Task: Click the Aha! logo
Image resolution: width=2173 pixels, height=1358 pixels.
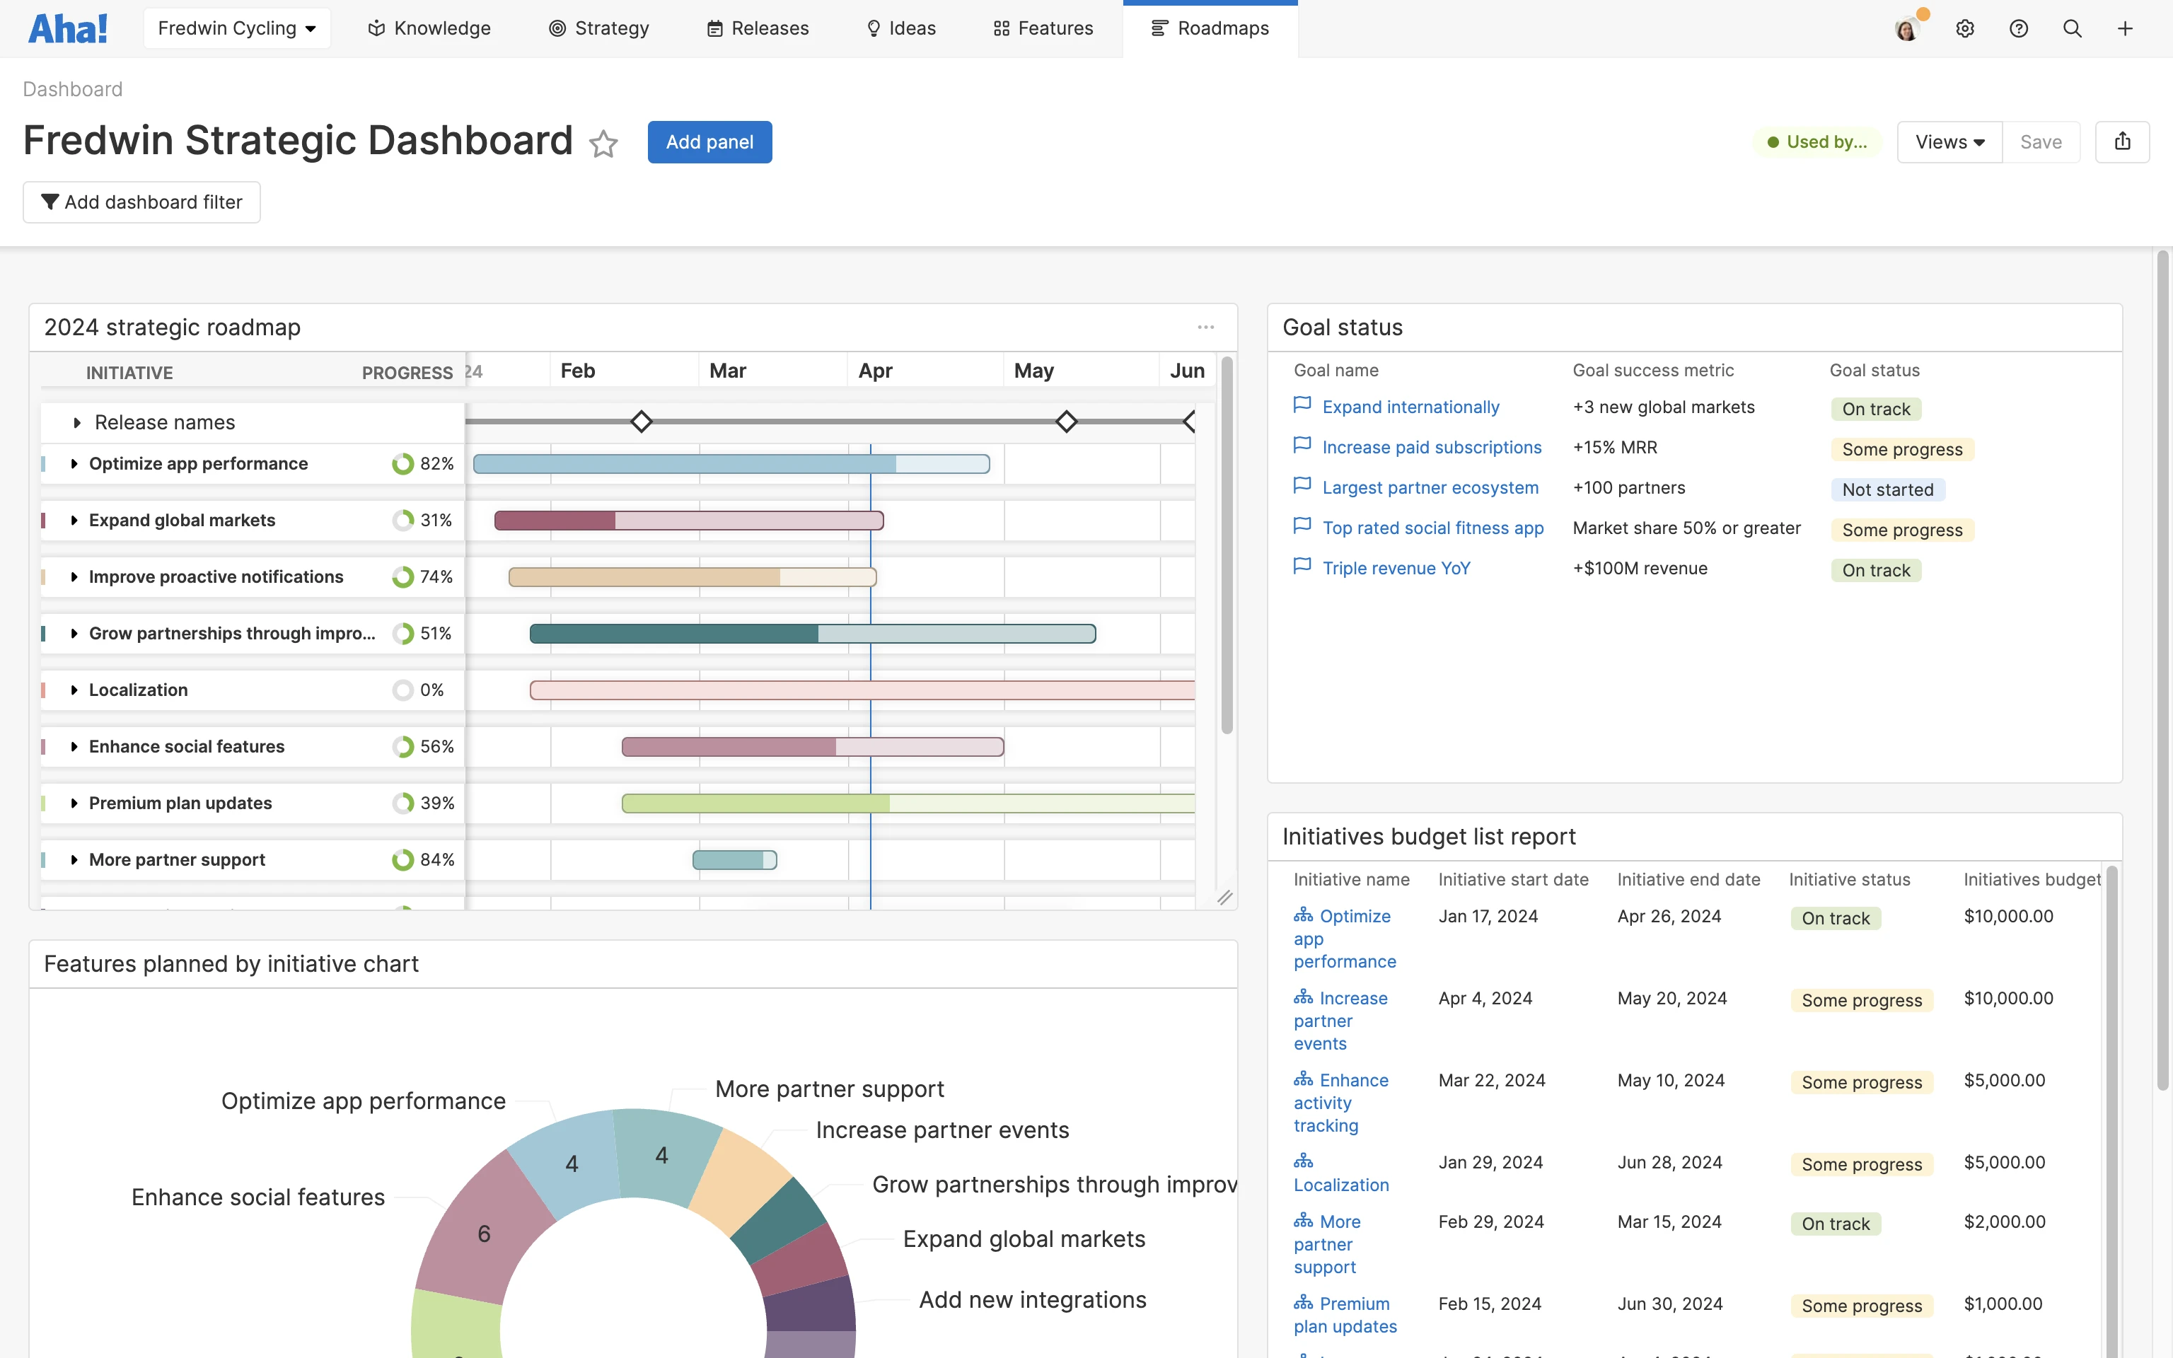Action: pos(68,28)
